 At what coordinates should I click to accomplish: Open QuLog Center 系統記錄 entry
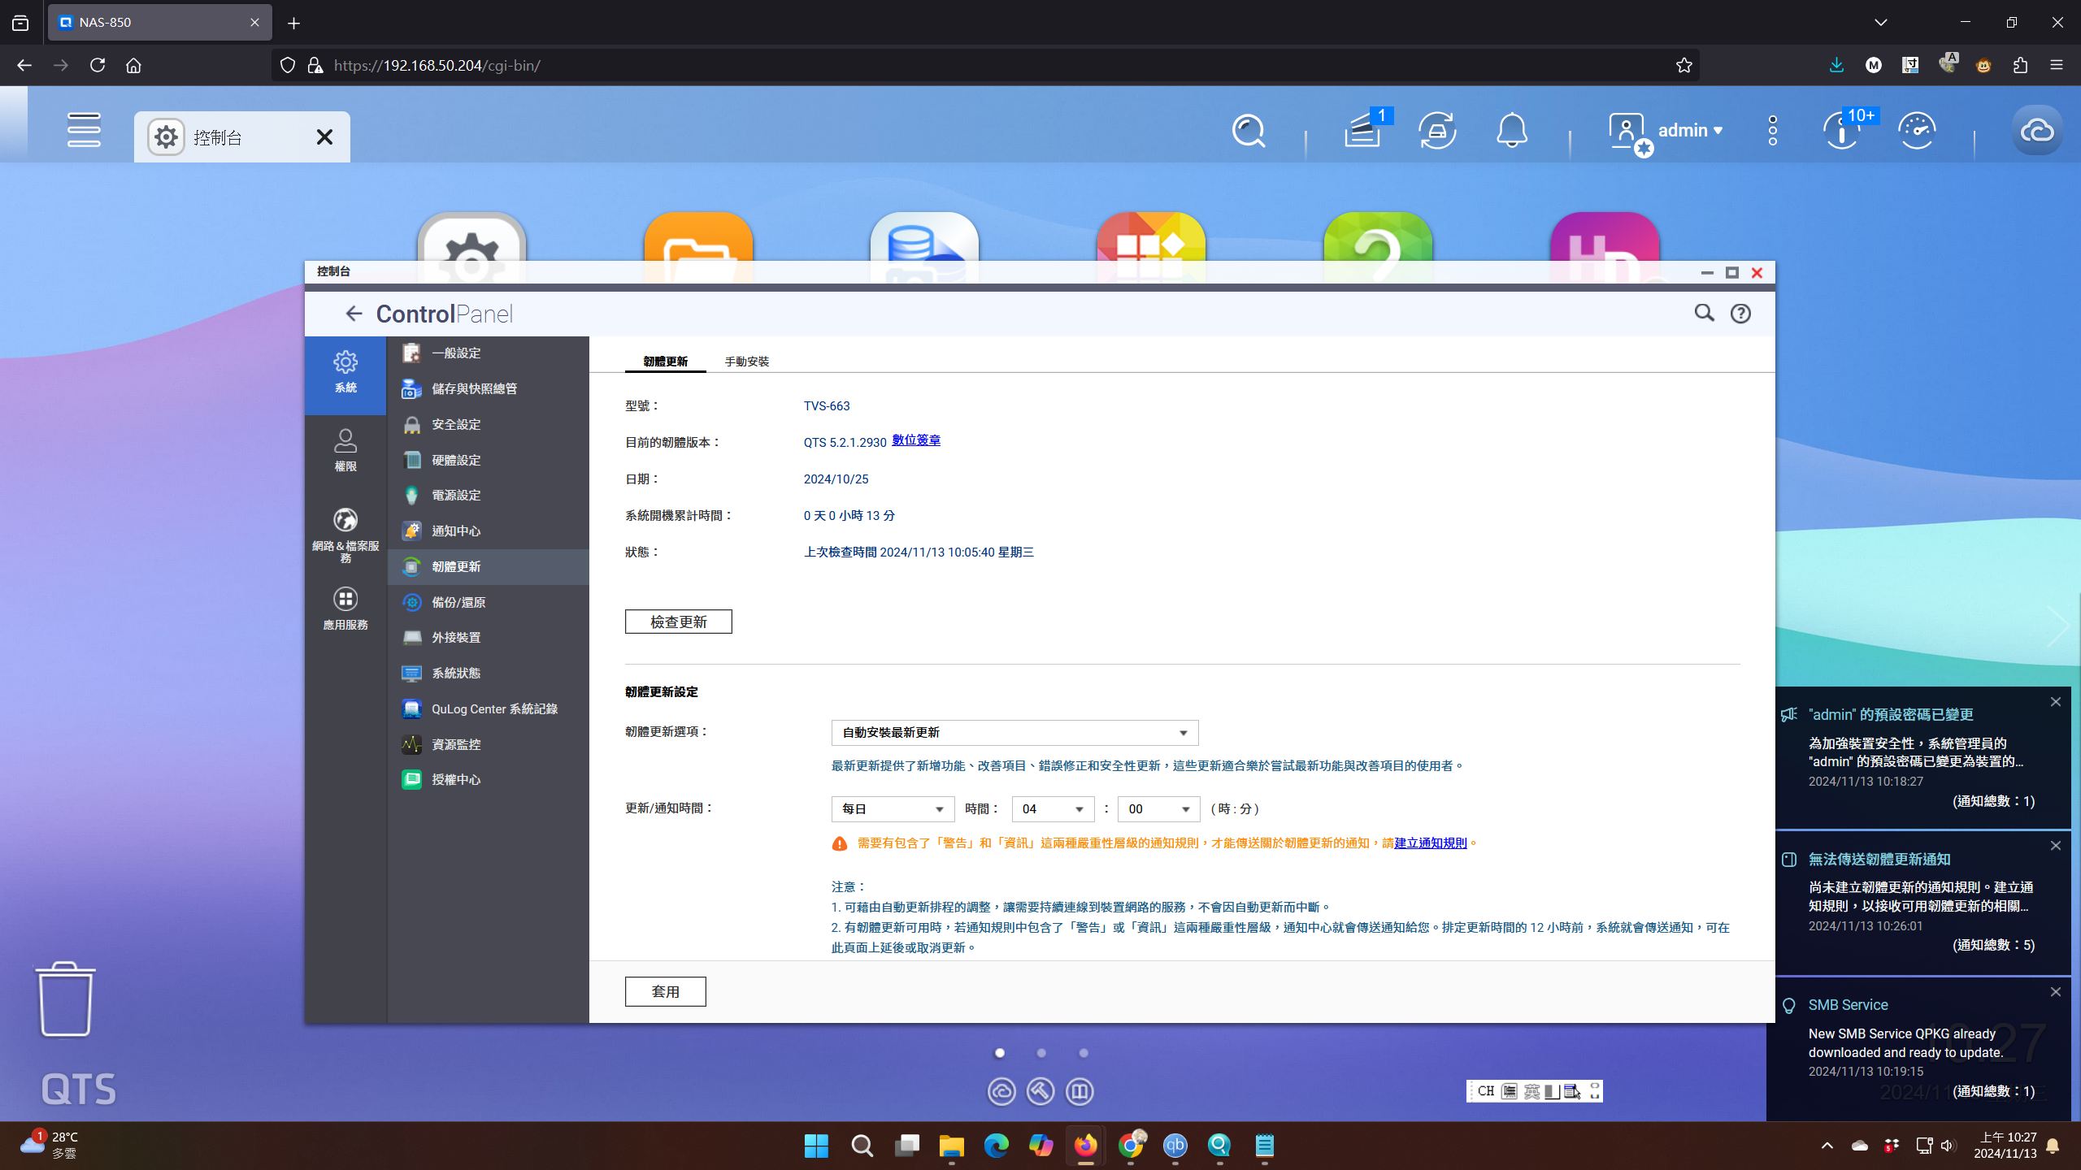488,709
